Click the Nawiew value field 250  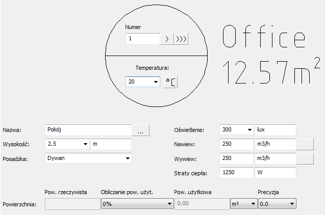(x=237, y=144)
